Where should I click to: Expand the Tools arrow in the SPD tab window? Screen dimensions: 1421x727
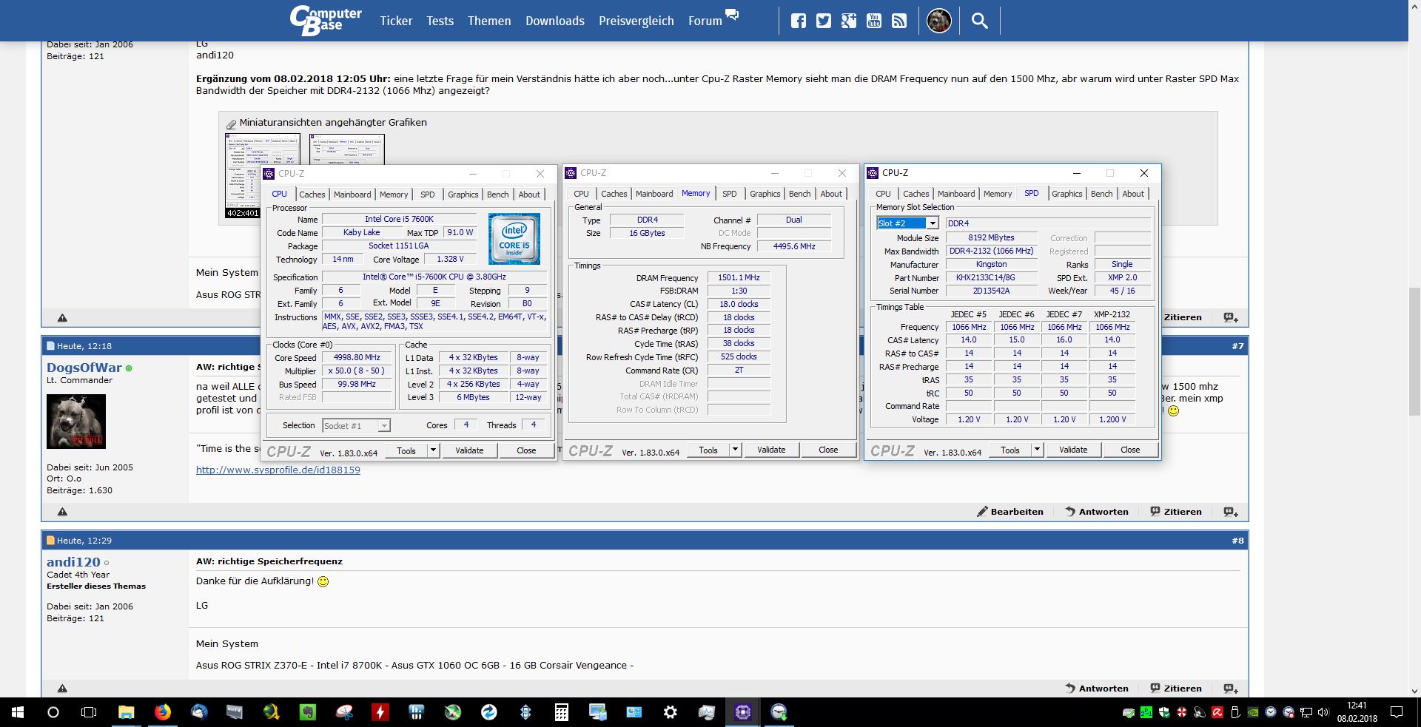coord(1037,450)
